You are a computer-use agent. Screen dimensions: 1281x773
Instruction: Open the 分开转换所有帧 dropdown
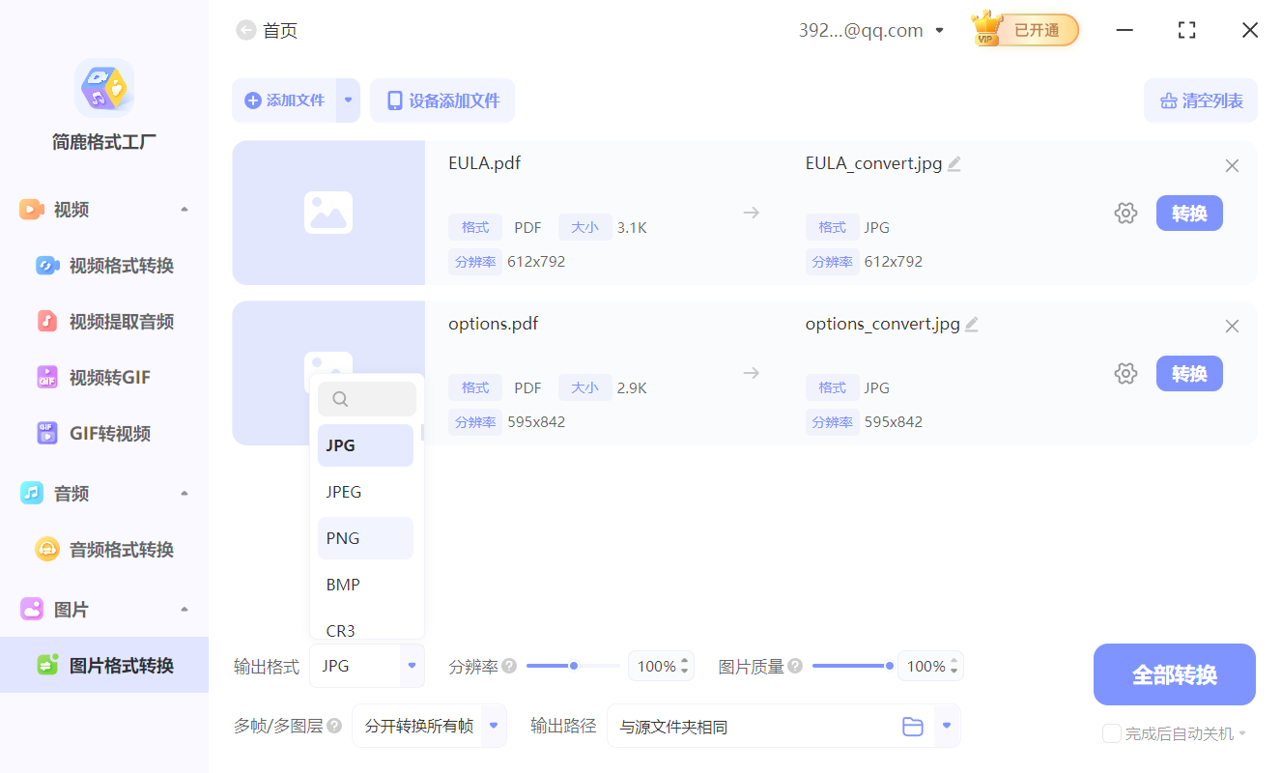[493, 726]
